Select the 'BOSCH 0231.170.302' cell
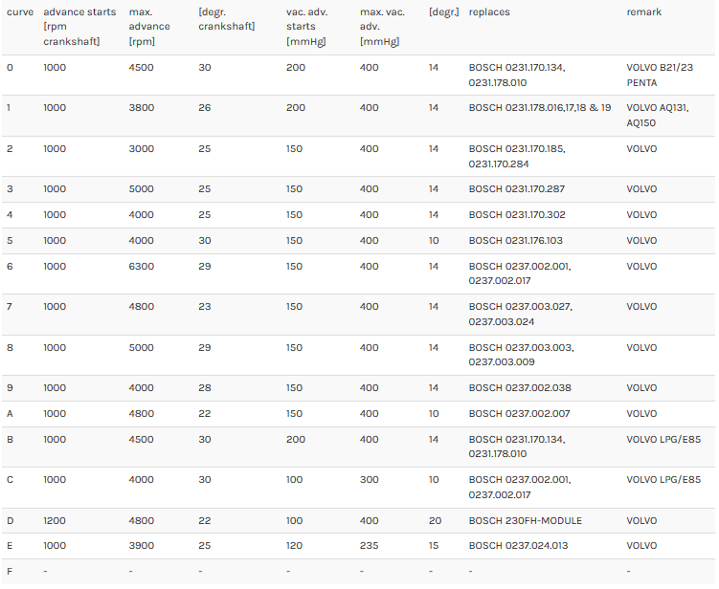This screenshot has height=589, width=719. pos(517,215)
